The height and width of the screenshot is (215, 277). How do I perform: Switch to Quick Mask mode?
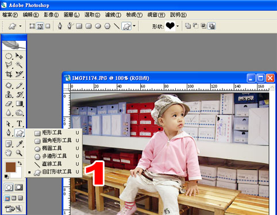[19, 187]
